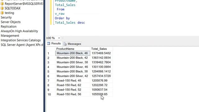Viewport: 199px width, 112px height.
Task: Click the Total_Sales column header
Action: pyautogui.click(x=101, y=49)
